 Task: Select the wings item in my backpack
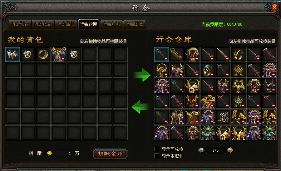(x=13, y=54)
